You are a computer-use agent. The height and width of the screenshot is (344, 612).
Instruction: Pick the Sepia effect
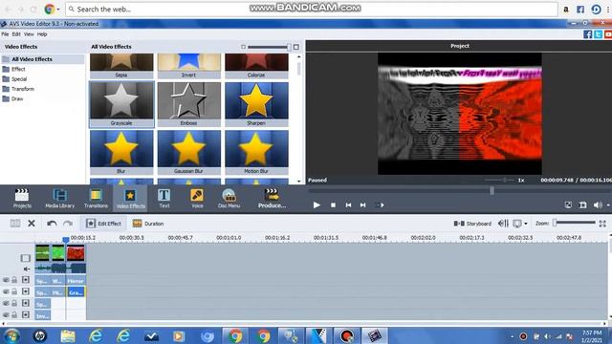click(x=121, y=66)
